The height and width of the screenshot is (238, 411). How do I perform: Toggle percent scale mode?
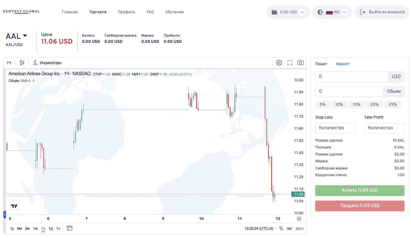tap(281, 228)
